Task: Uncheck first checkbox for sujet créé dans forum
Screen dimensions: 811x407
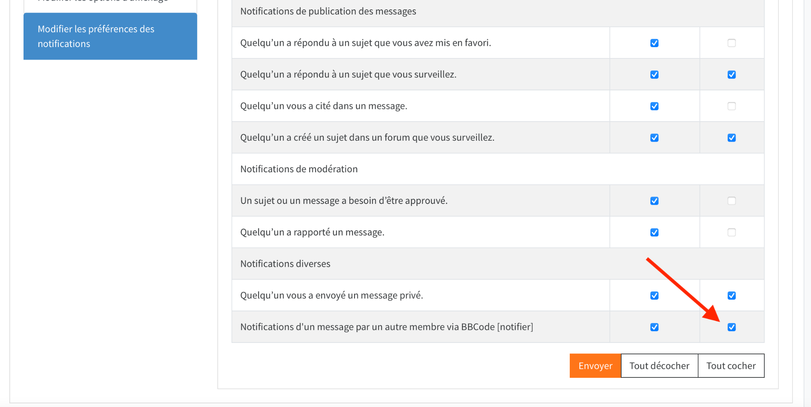Action: 654,138
